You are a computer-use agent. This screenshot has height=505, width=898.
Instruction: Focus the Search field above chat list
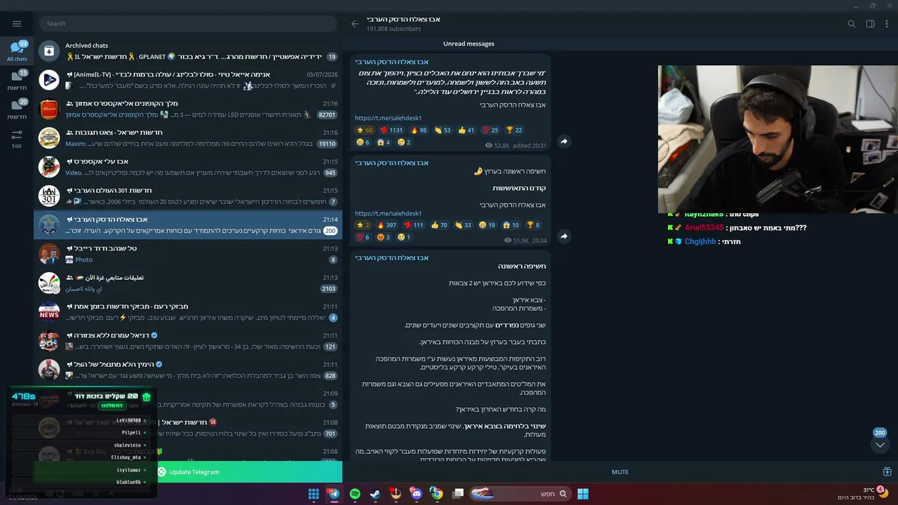(188, 23)
